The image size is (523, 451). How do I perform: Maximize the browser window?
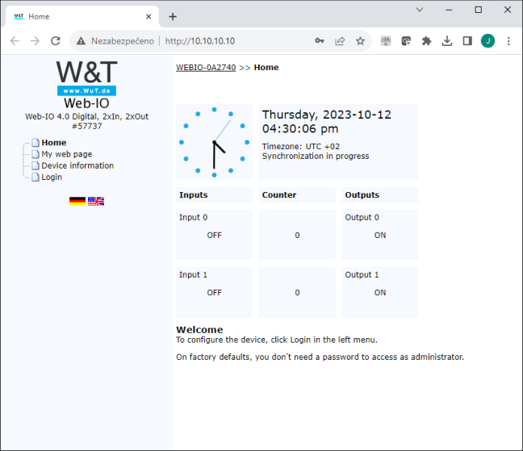(x=479, y=10)
